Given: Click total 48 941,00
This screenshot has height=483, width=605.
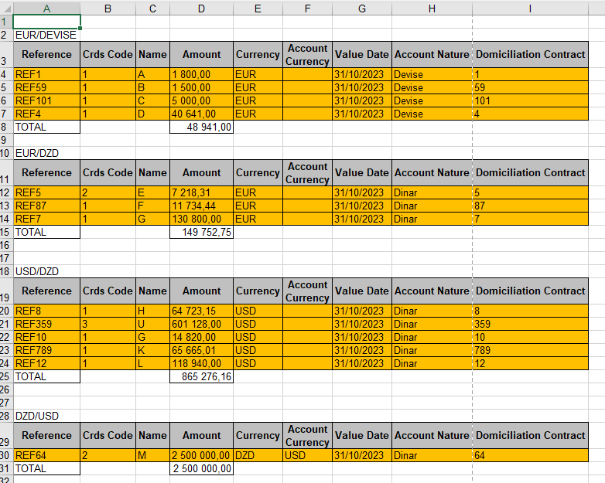Looking at the screenshot, I should click(201, 127).
